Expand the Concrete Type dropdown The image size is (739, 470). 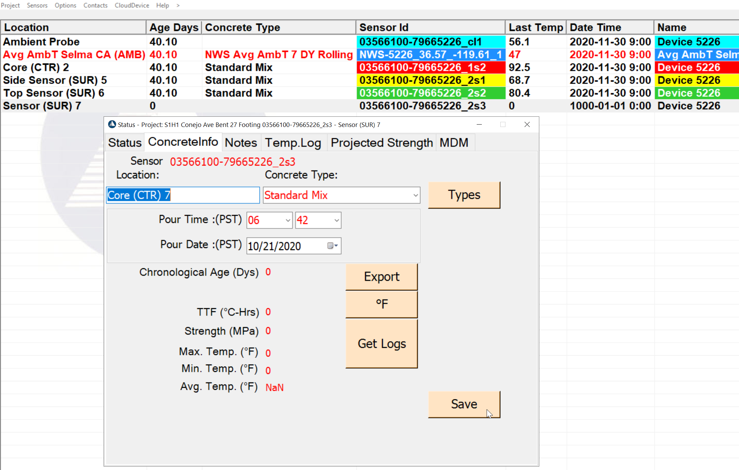point(415,195)
